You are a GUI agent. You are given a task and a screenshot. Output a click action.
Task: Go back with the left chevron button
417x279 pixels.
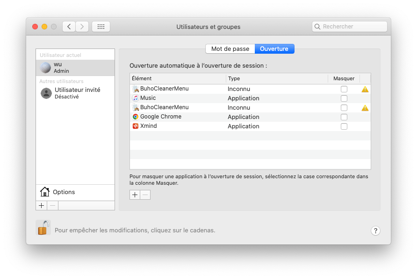pos(69,27)
